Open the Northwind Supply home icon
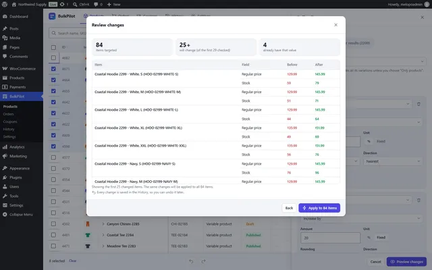This screenshot has width=432, height=270. [14, 5]
